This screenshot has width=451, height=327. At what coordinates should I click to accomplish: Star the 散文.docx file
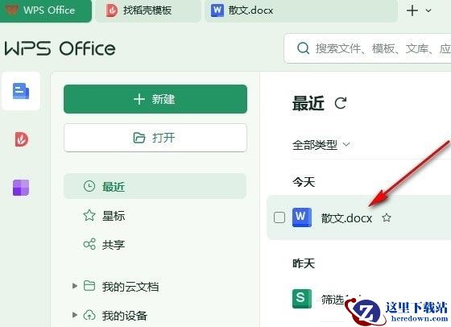387,217
